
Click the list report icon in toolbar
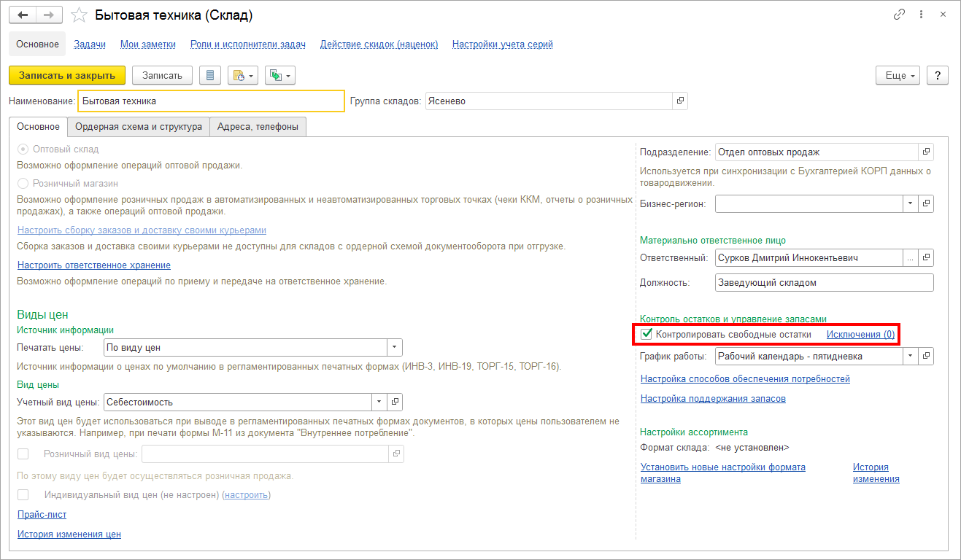click(x=210, y=75)
